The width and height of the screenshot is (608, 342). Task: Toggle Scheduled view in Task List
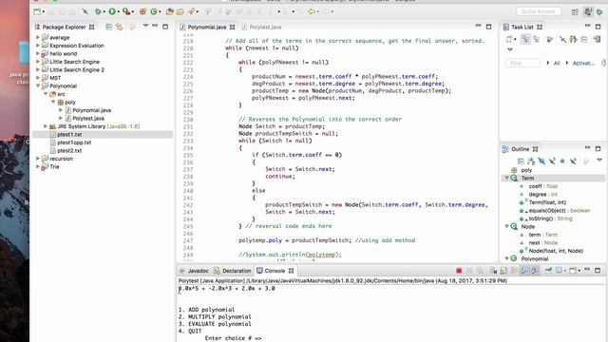(x=536, y=39)
